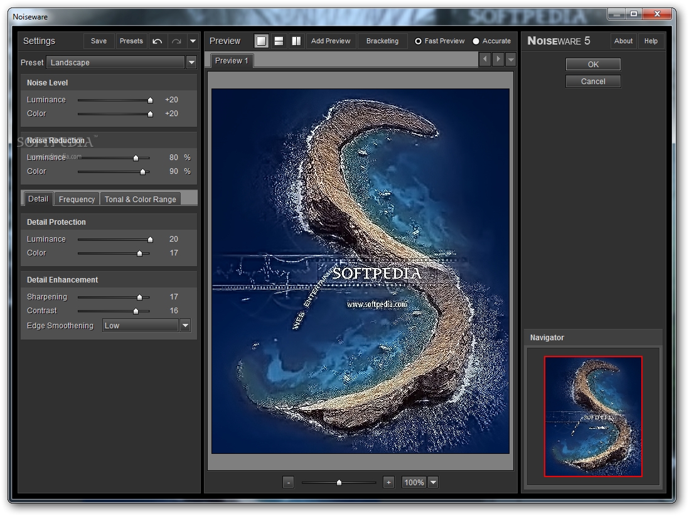Click the Contrast value 16
The image size is (689, 516).
point(174,310)
